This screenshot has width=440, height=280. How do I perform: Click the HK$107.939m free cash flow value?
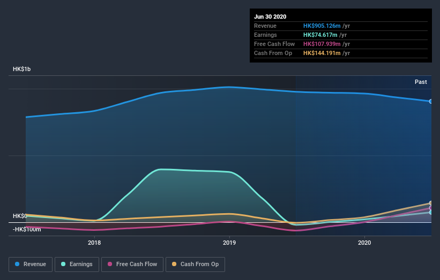tap(322, 44)
